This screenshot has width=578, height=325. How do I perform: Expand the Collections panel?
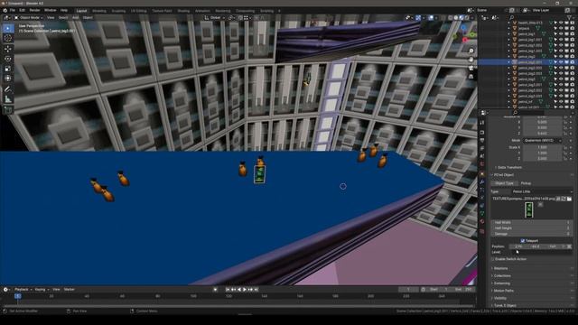click(502, 275)
